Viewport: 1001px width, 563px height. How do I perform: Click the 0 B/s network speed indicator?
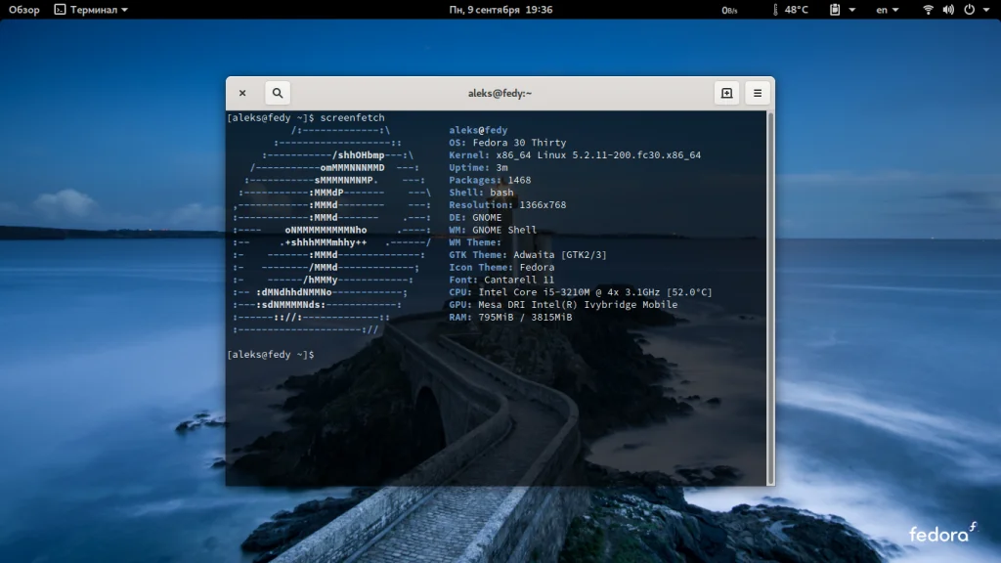[729, 10]
